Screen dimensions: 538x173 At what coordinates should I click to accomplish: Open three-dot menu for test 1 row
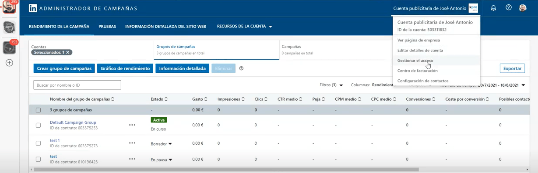132,143
